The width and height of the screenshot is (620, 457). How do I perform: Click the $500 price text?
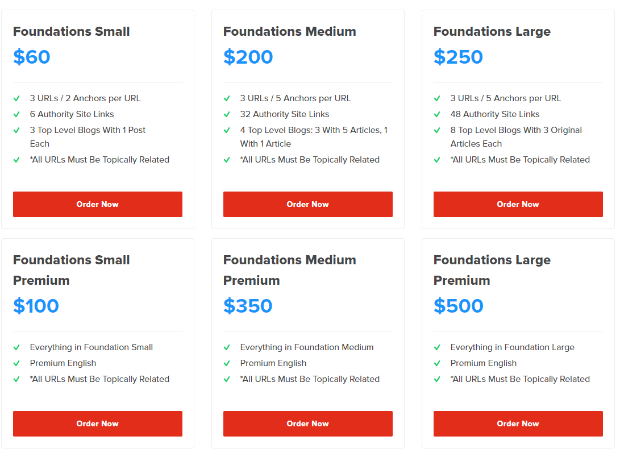458,306
